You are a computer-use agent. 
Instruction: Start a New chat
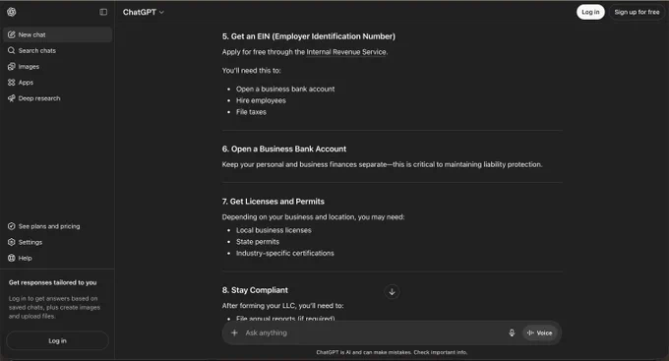58,34
